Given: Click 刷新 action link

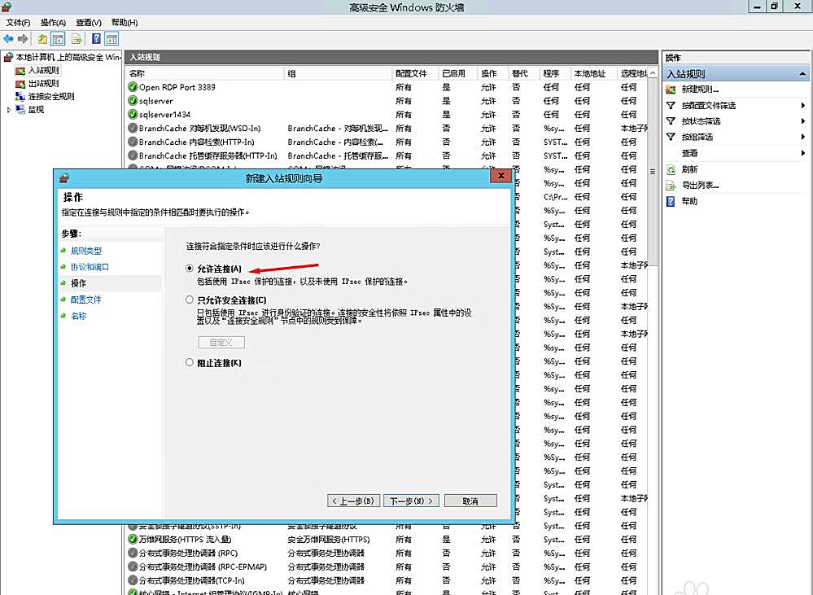Looking at the screenshot, I should tap(689, 169).
